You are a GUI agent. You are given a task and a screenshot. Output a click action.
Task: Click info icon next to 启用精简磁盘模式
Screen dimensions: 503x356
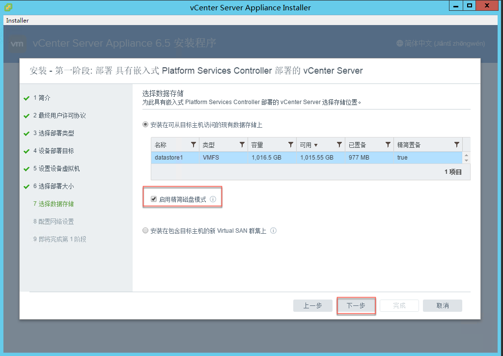pos(213,199)
